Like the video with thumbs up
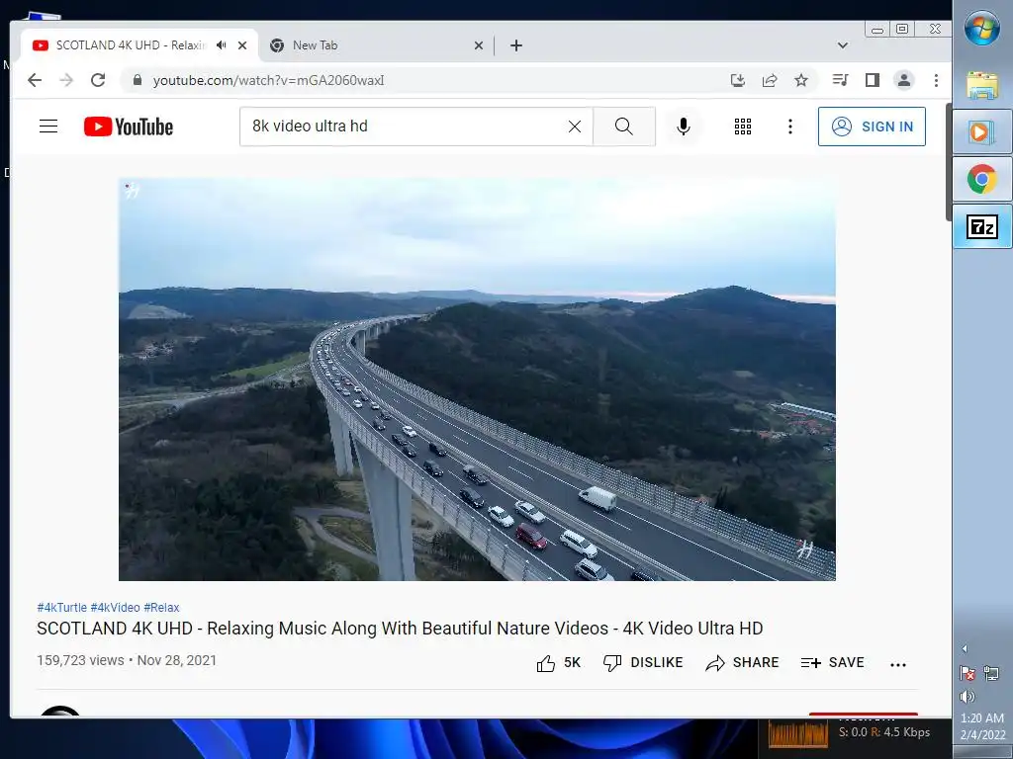This screenshot has height=759, width=1013. 558,663
